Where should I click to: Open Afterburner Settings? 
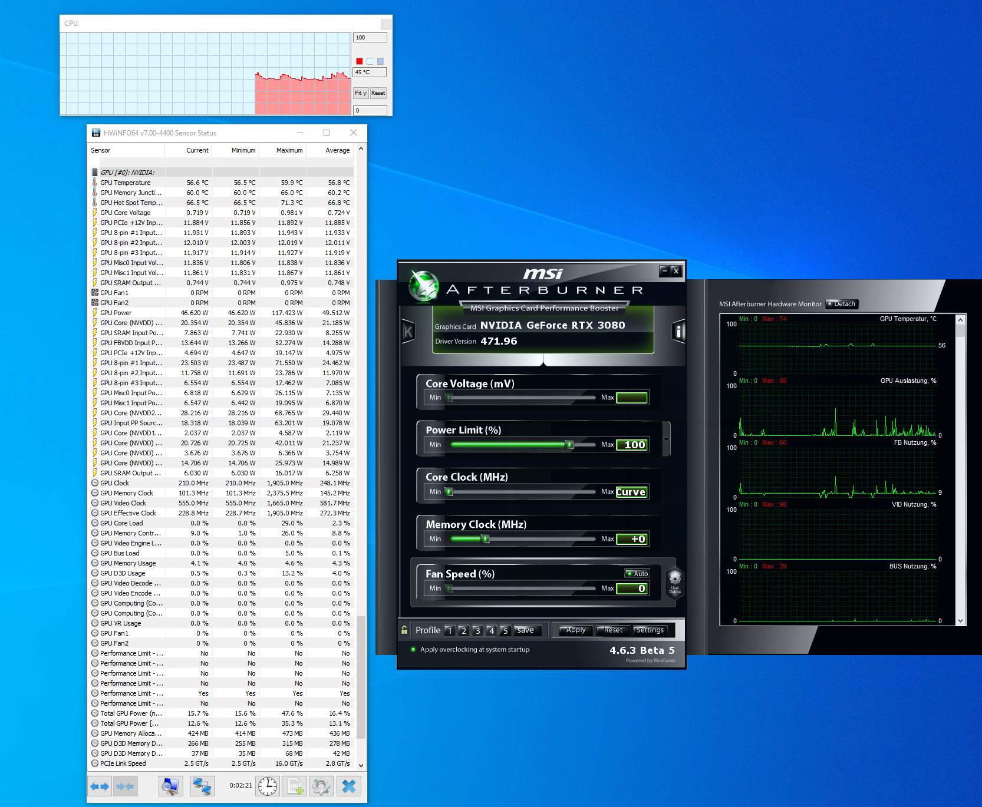[650, 630]
